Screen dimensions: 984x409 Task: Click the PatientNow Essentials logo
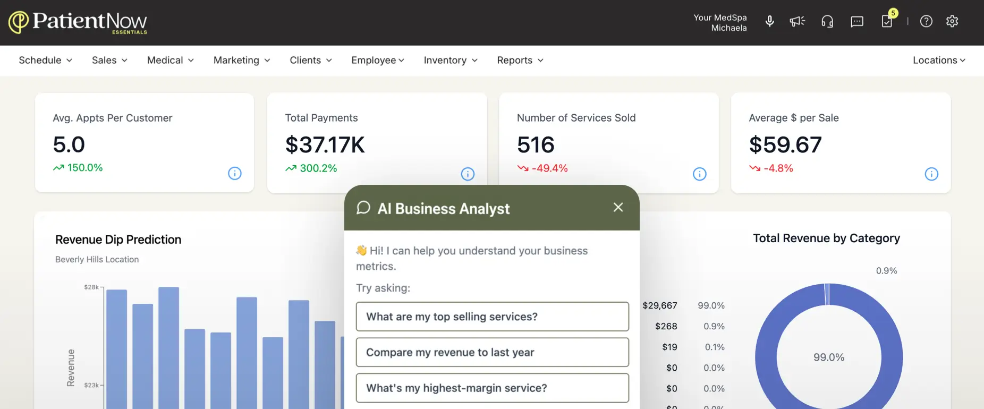pyautogui.click(x=78, y=22)
